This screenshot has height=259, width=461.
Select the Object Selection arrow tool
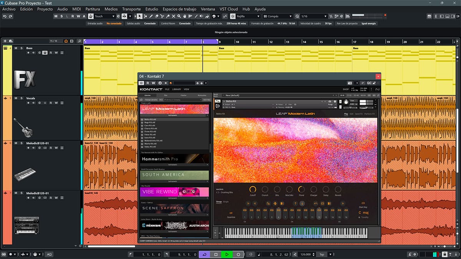pos(140,16)
